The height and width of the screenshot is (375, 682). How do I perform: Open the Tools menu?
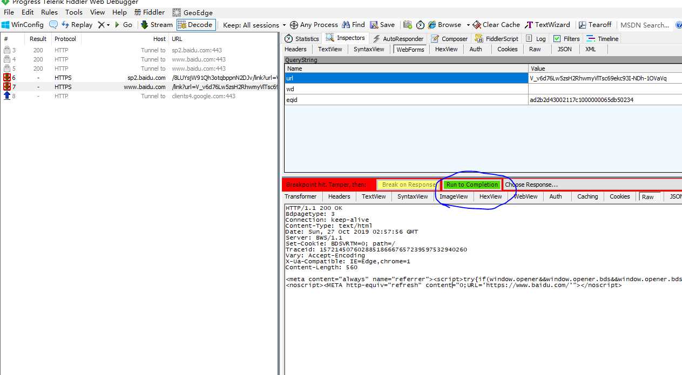click(x=74, y=12)
